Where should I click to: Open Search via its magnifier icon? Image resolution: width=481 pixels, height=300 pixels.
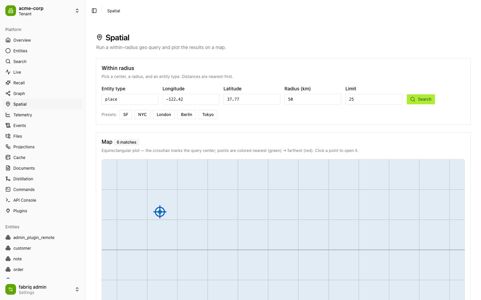(8, 61)
